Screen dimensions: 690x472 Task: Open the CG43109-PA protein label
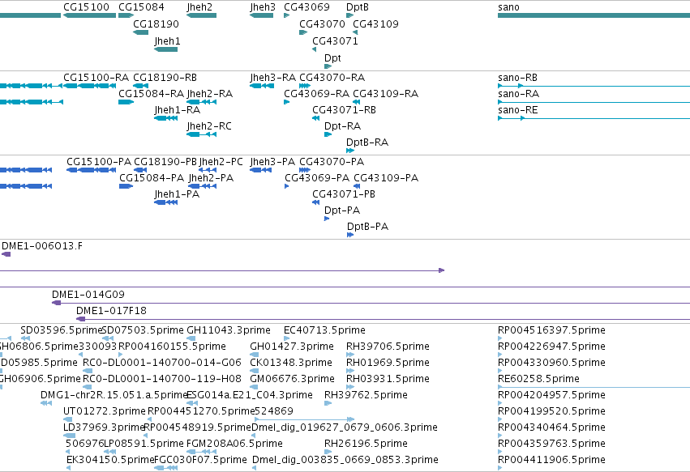coord(386,178)
